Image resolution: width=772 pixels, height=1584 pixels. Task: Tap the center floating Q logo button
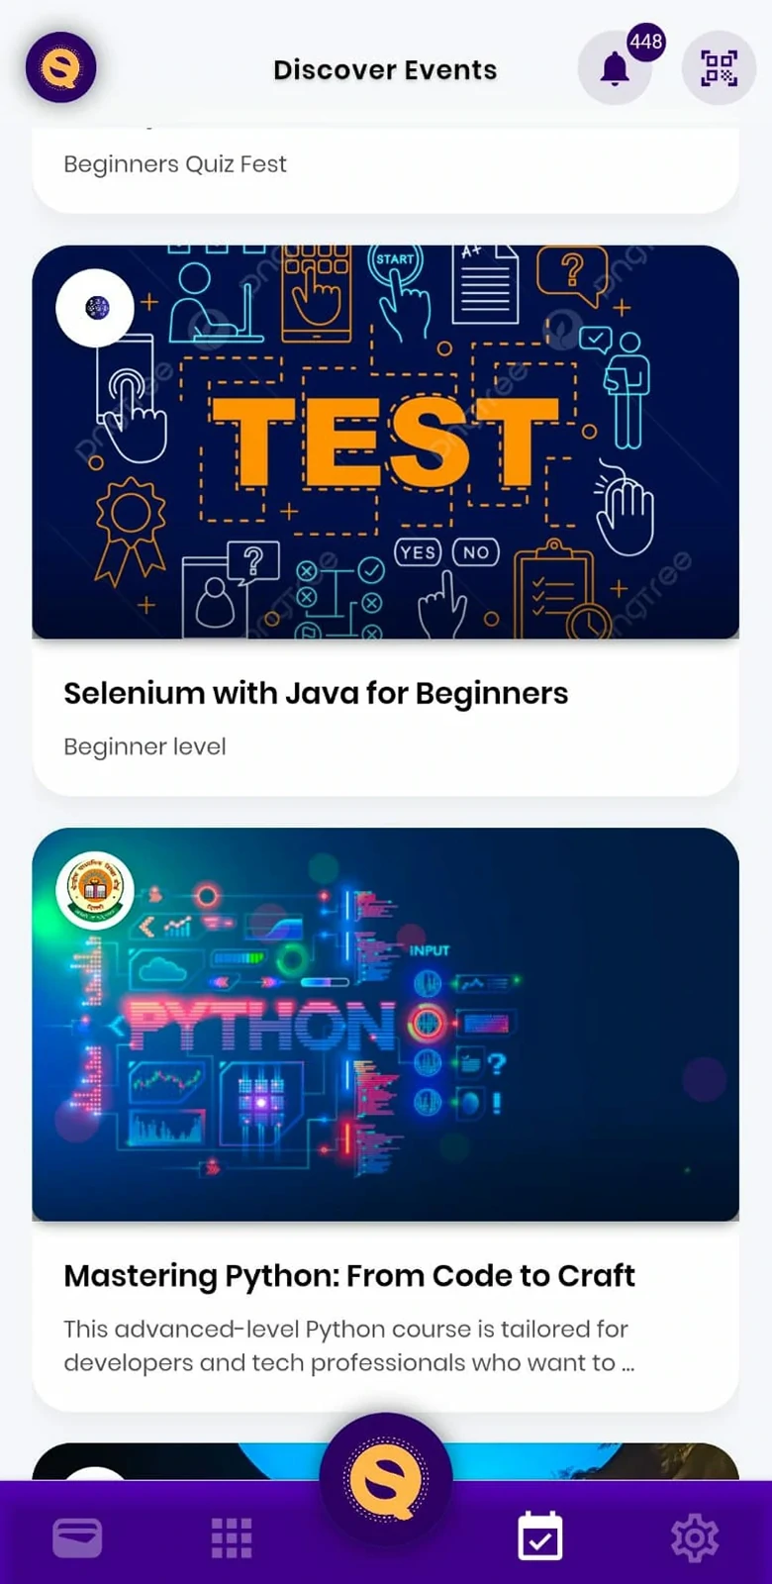[x=386, y=1479]
